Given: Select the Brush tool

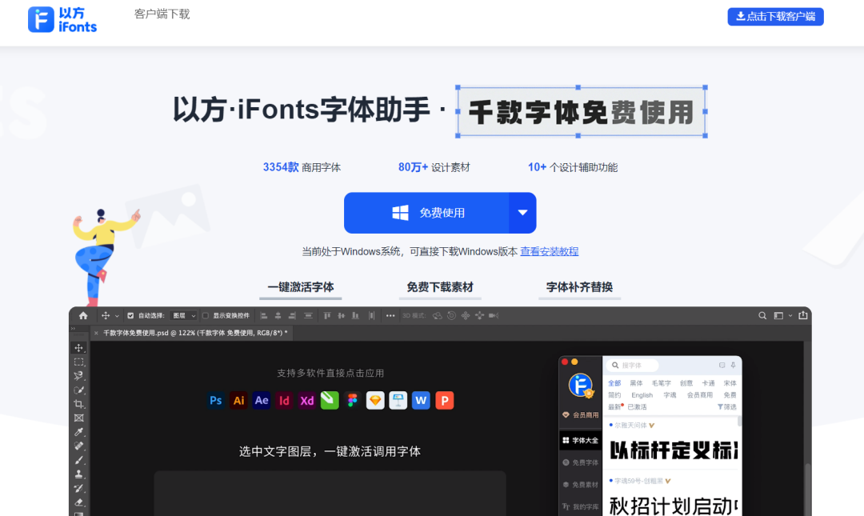Looking at the screenshot, I should (78, 460).
